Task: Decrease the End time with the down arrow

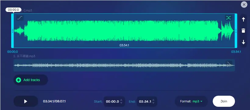Action: coord(153,103)
